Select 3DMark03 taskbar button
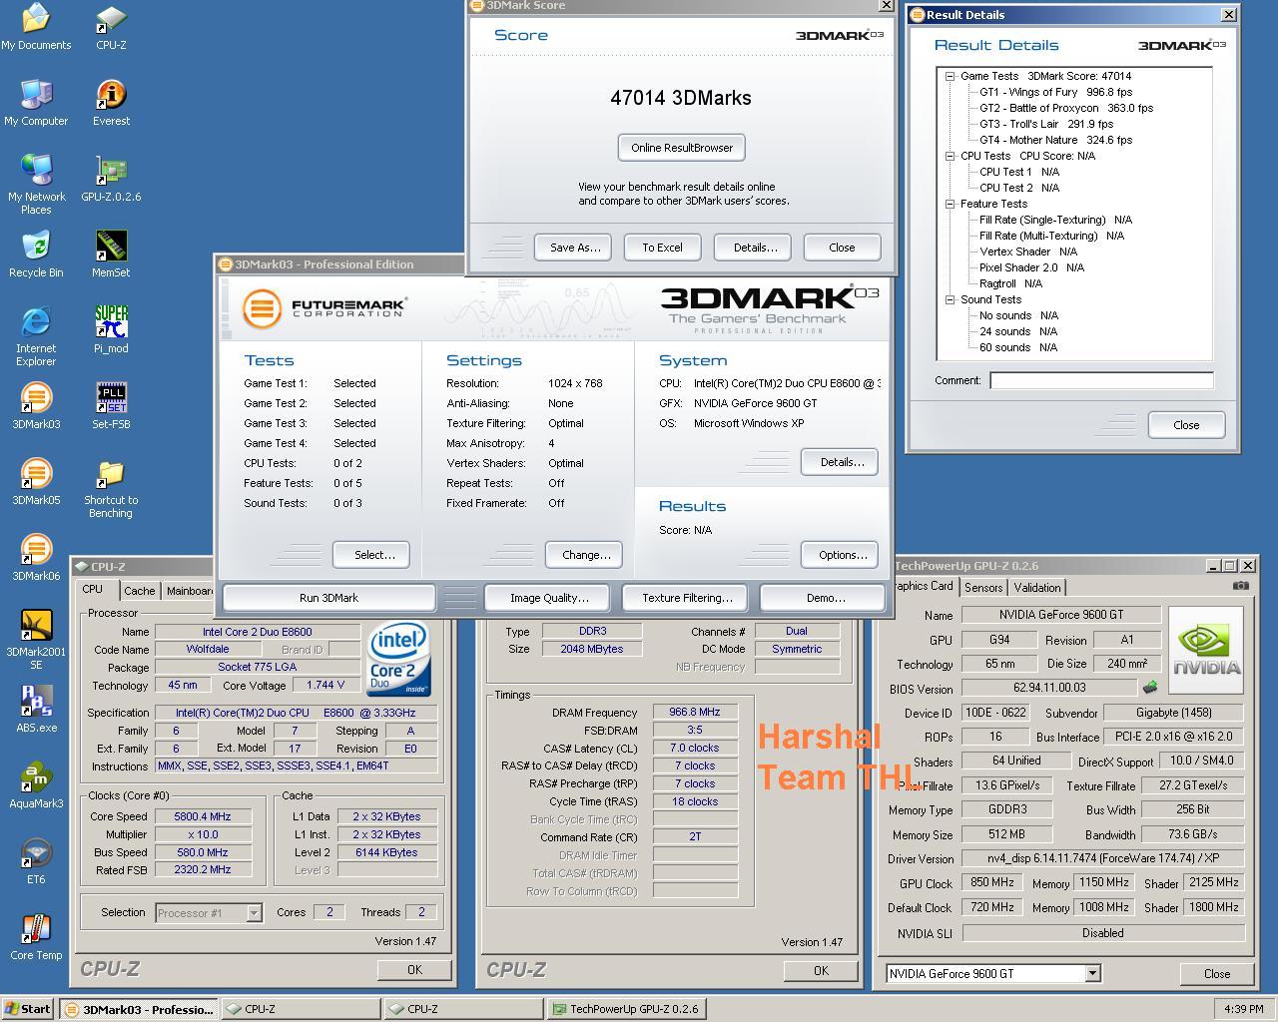This screenshot has width=1278, height=1022. tap(139, 1009)
